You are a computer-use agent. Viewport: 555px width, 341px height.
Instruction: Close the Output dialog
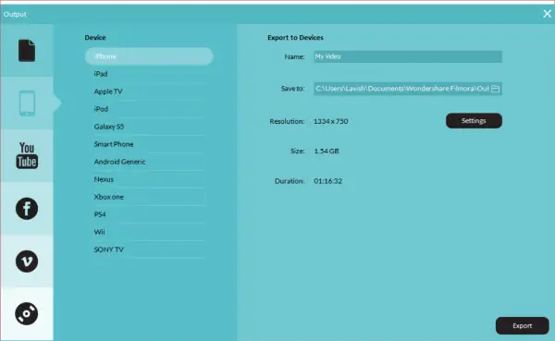pos(547,14)
